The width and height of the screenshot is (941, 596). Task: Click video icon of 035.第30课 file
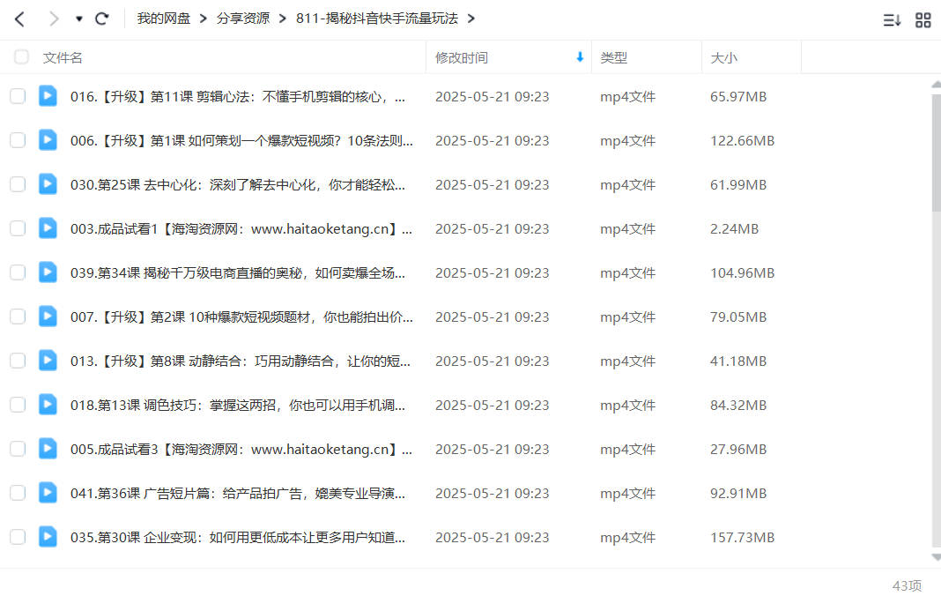tap(48, 536)
